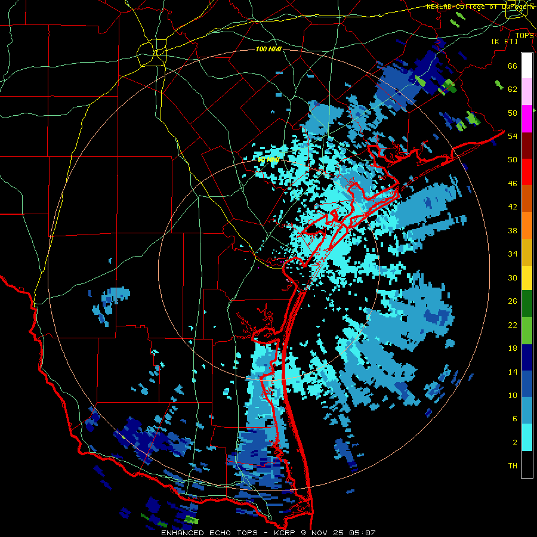The height and width of the screenshot is (537, 537).
Task: Pick the bright yellow legend swatch
Action: point(527,277)
